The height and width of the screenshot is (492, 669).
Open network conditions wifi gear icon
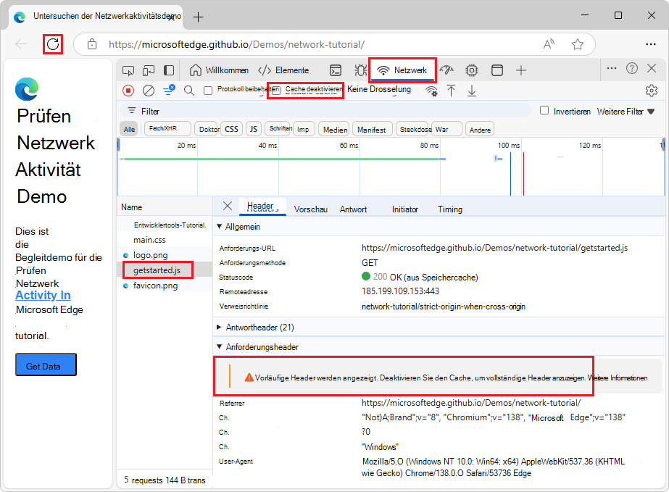click(x=431, y=91)
